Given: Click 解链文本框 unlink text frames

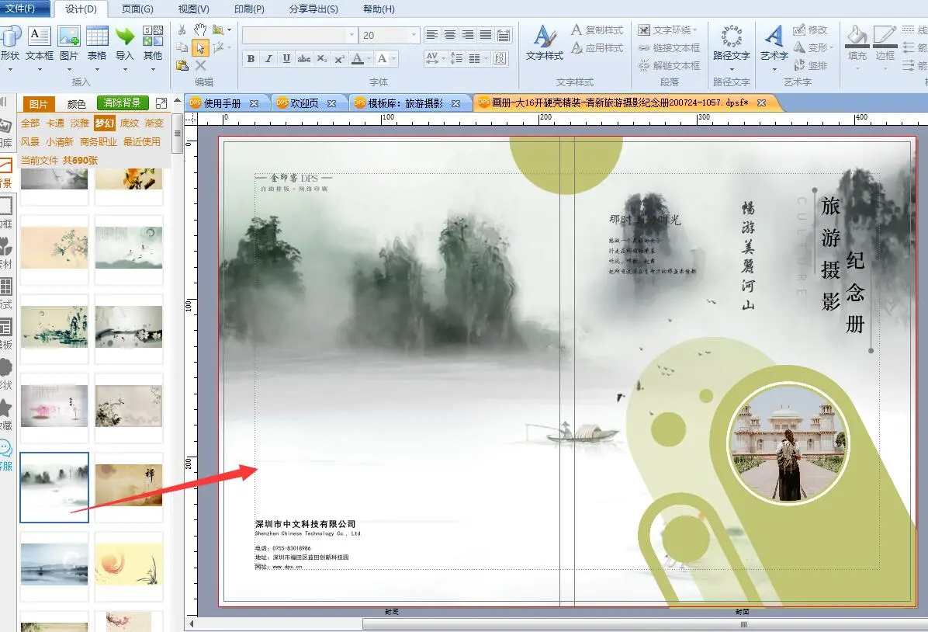Looking at the screenshot, I should coord(670,65).
